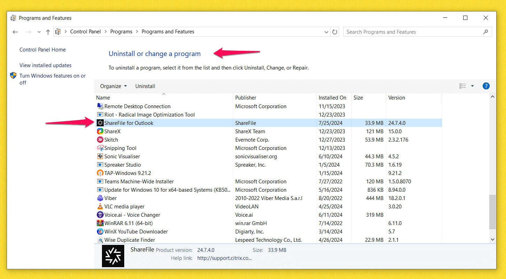The image size is (506, 279).
Task: Go forward with the right arrow
Action: point(29,32)
